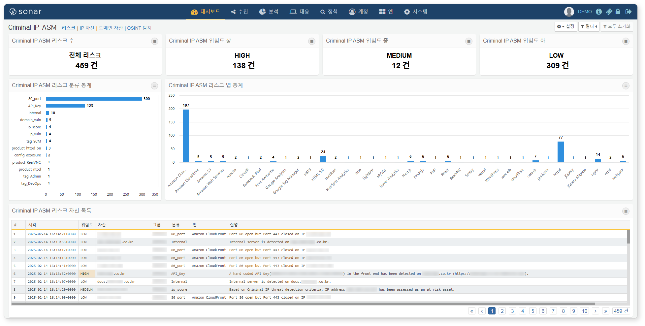Open the 계정 account menu
Screen dimensions: 645x326
point(358,12)
